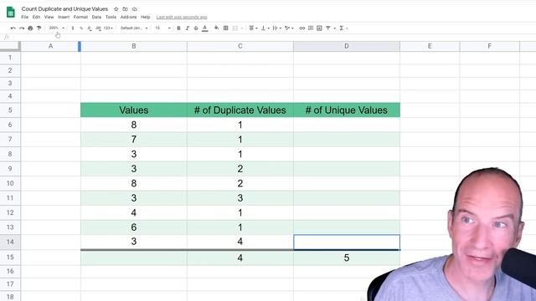
Task: Select column C header
Action: tap(240, 46)
